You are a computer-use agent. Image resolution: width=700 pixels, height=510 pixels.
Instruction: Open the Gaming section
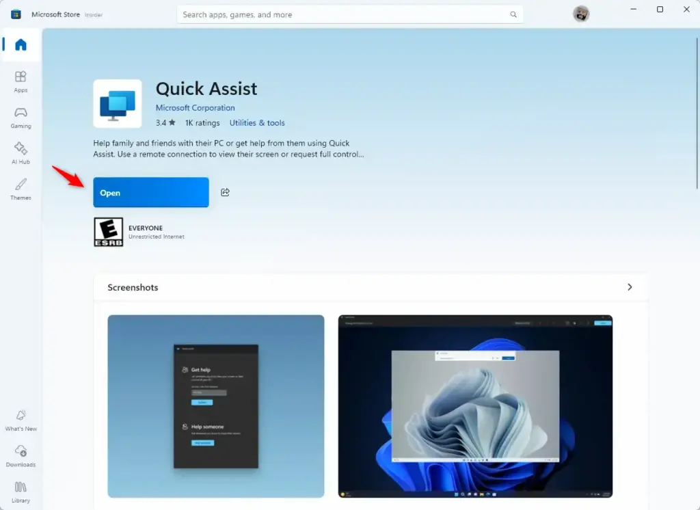click(x=21, y=118)
